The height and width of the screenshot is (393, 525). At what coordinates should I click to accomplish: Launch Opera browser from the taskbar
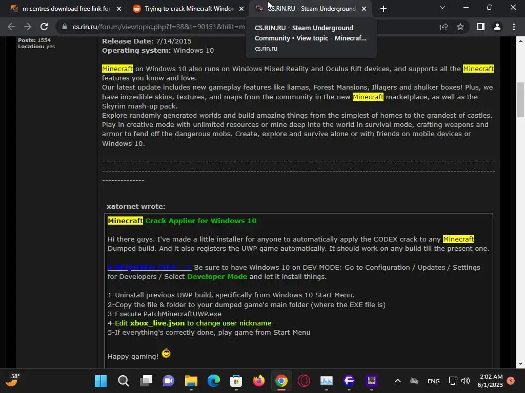pyautogui.click(x=304, y=381)
